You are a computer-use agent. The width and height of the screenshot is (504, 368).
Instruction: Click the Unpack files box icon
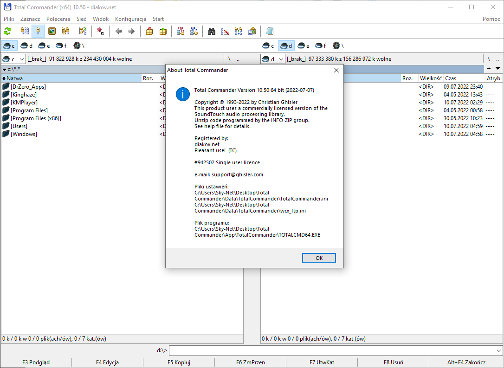click(163, 31)
